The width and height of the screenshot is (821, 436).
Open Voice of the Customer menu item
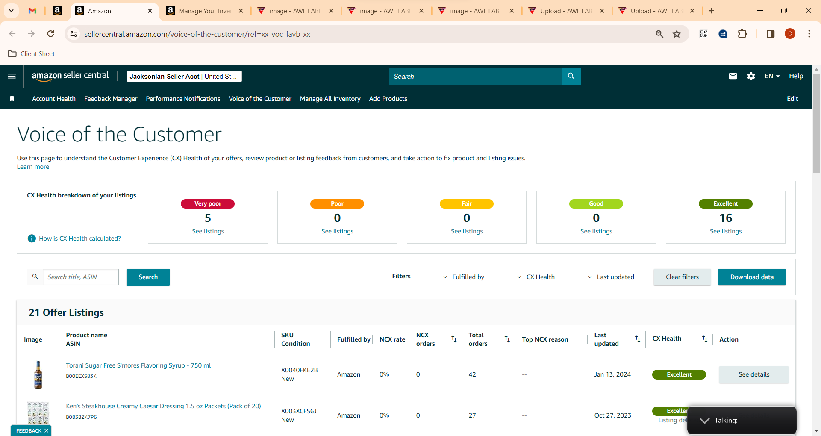click(x=260, y=99)
